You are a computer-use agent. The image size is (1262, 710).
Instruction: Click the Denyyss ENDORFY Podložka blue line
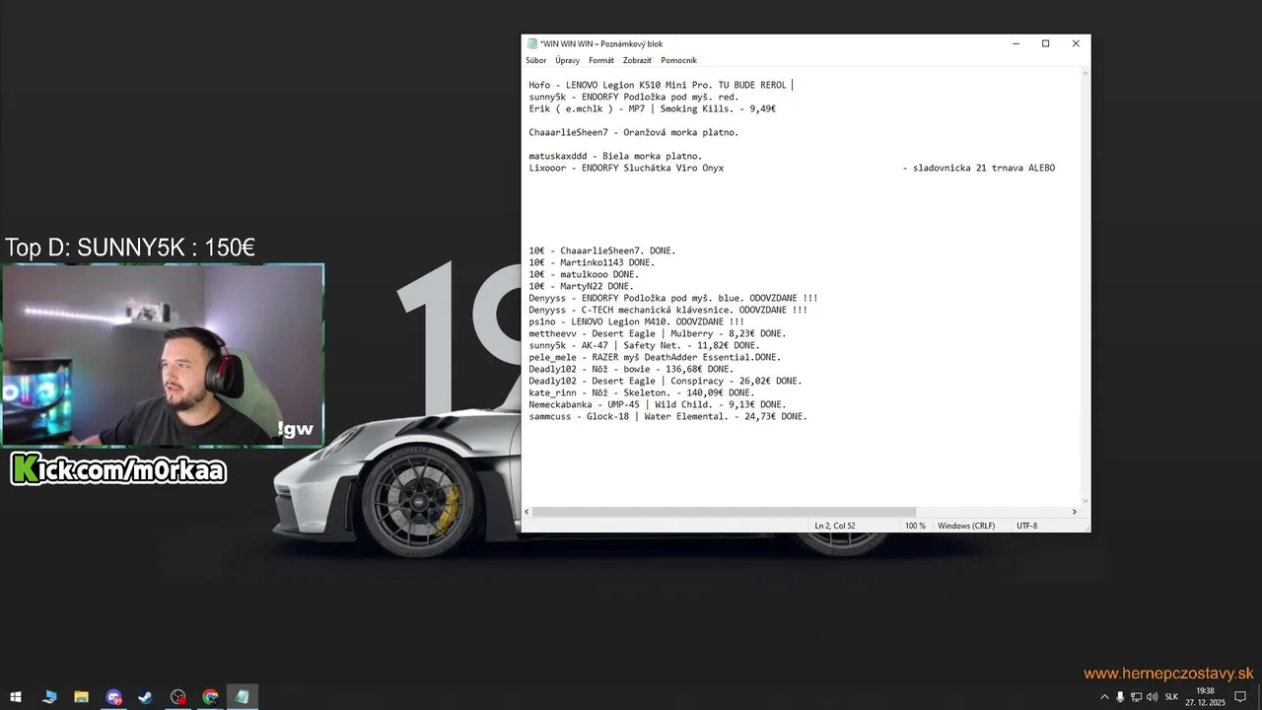point(673,298)
